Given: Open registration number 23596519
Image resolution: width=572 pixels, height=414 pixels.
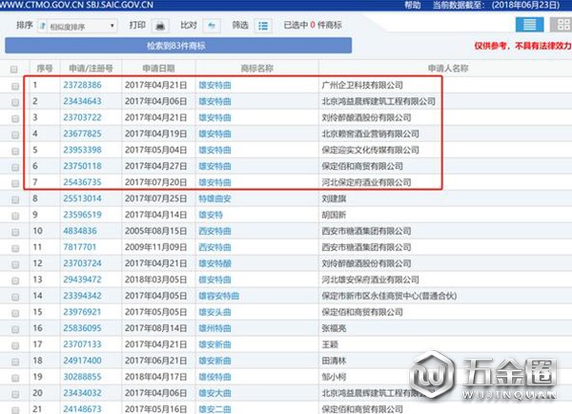Looking at the screenshot, I should click(x=82, y=215).
